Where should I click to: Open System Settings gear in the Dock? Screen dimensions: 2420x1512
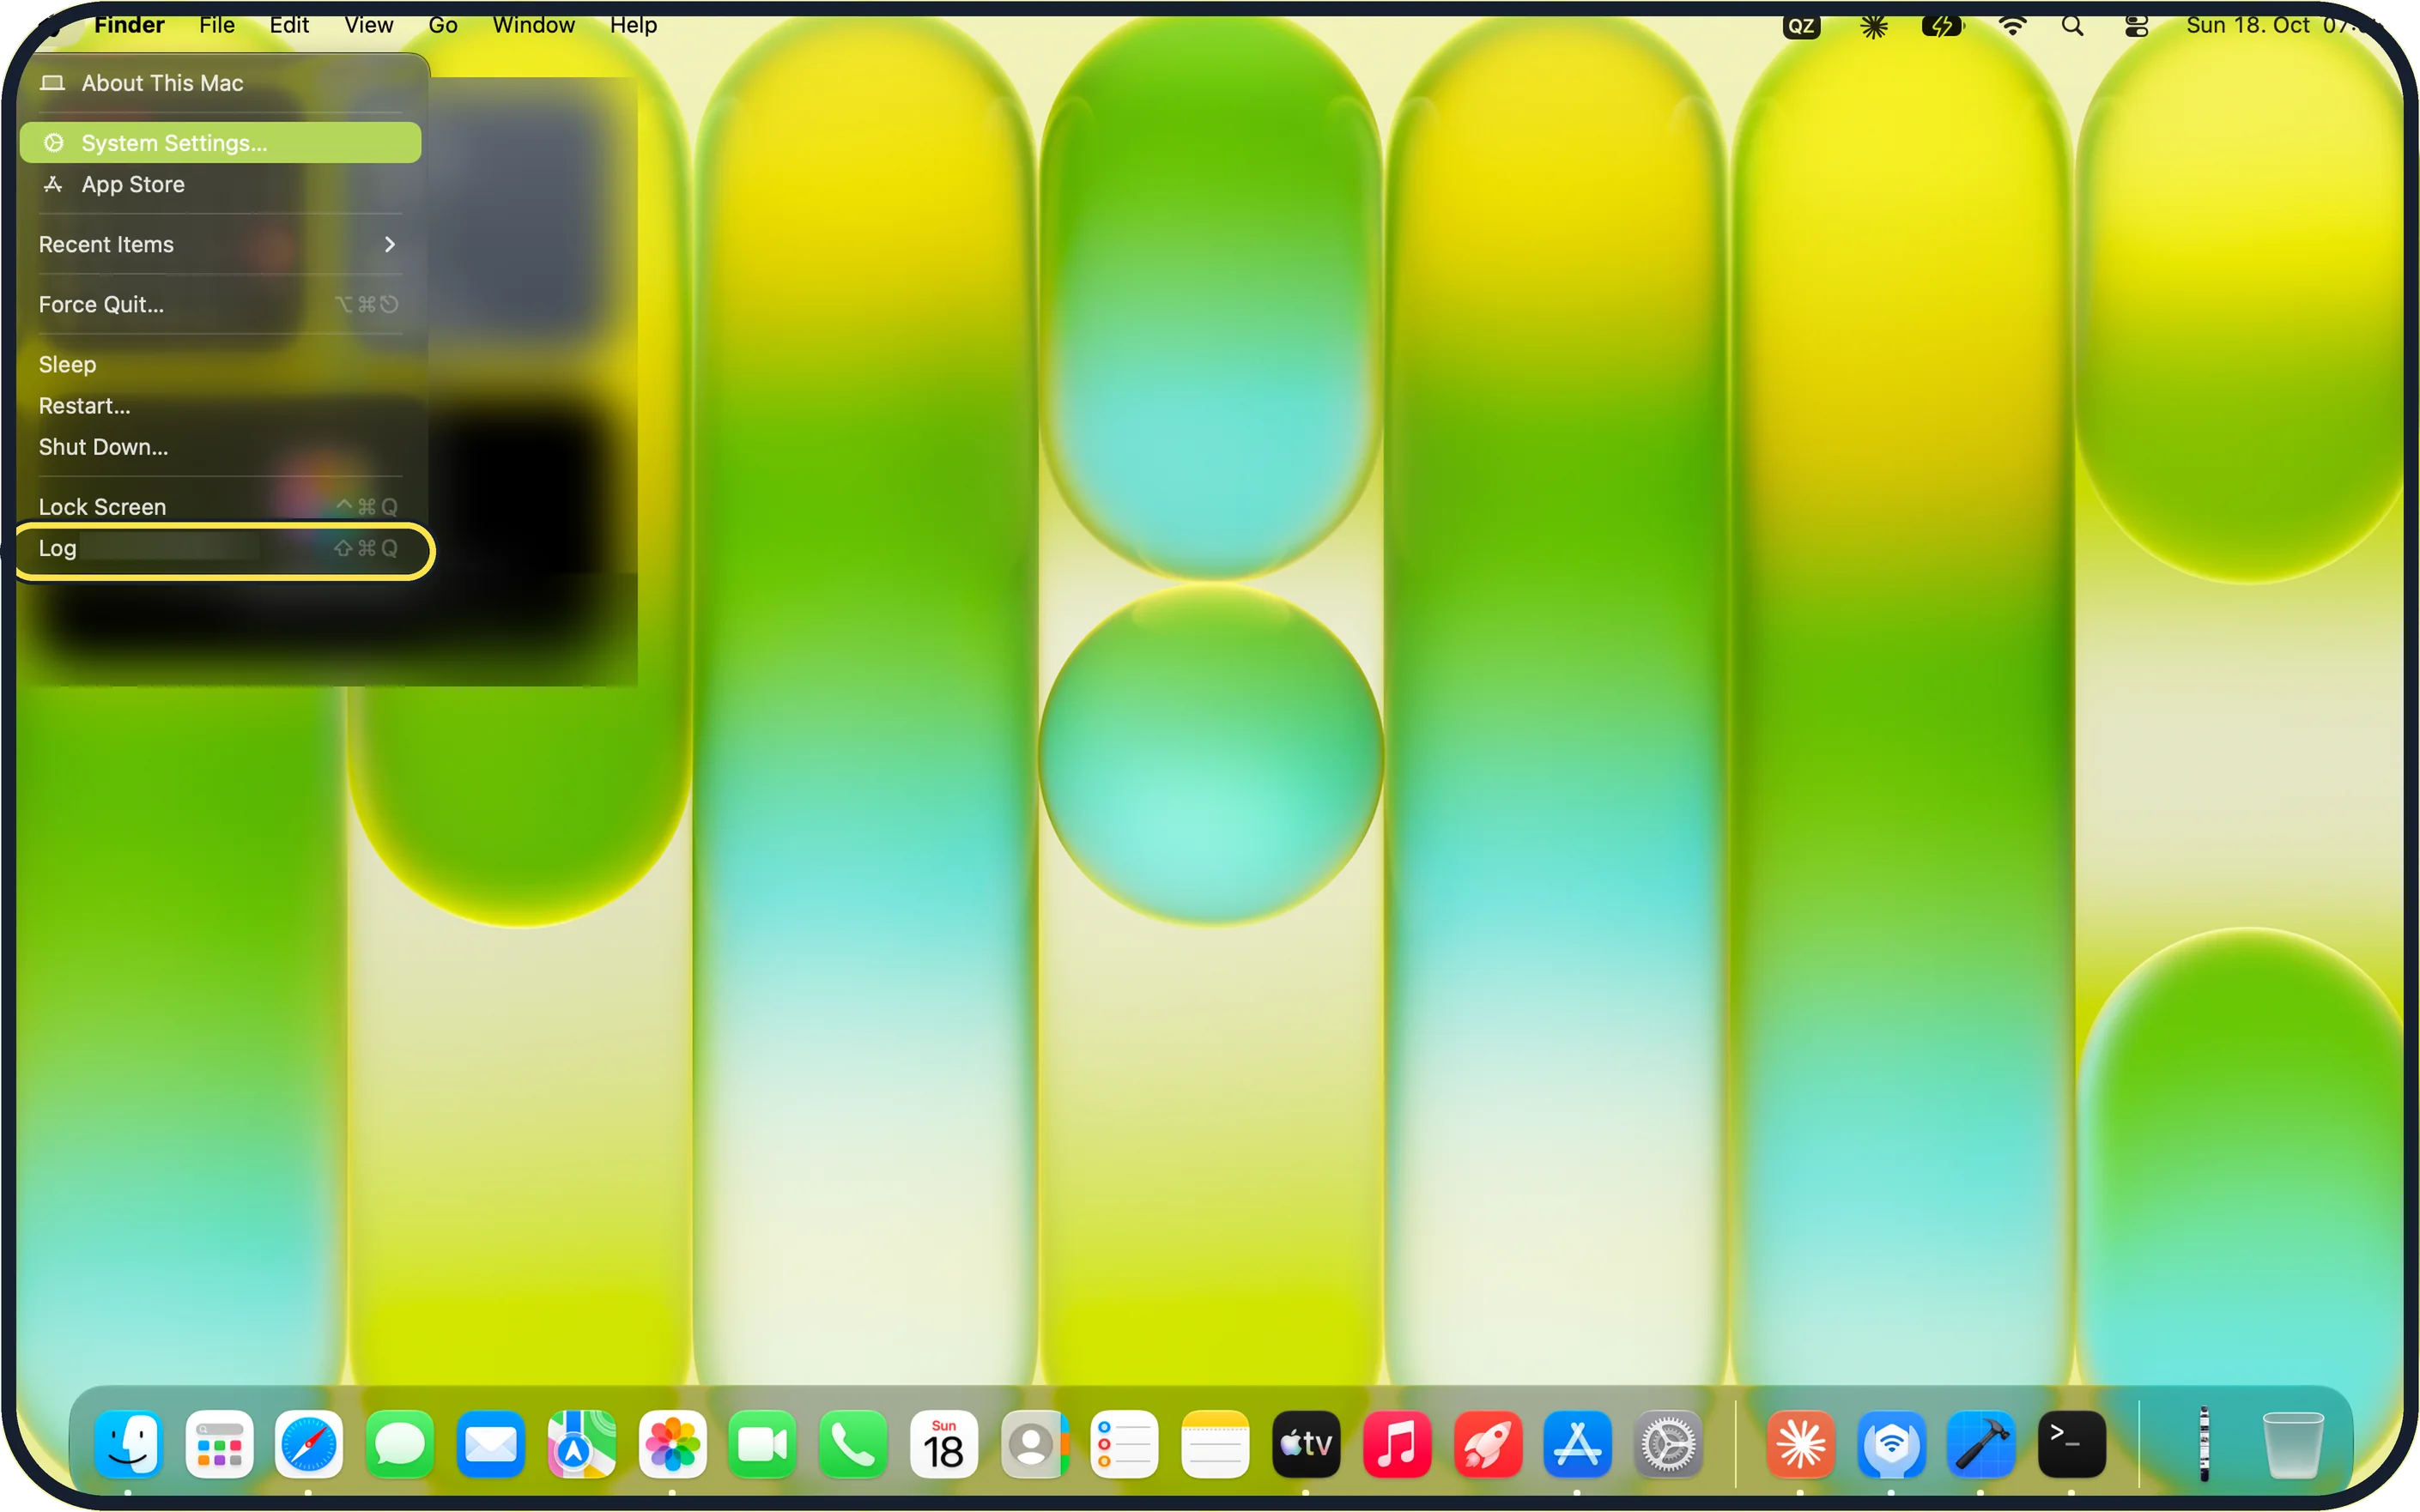click(1669, 1444)
